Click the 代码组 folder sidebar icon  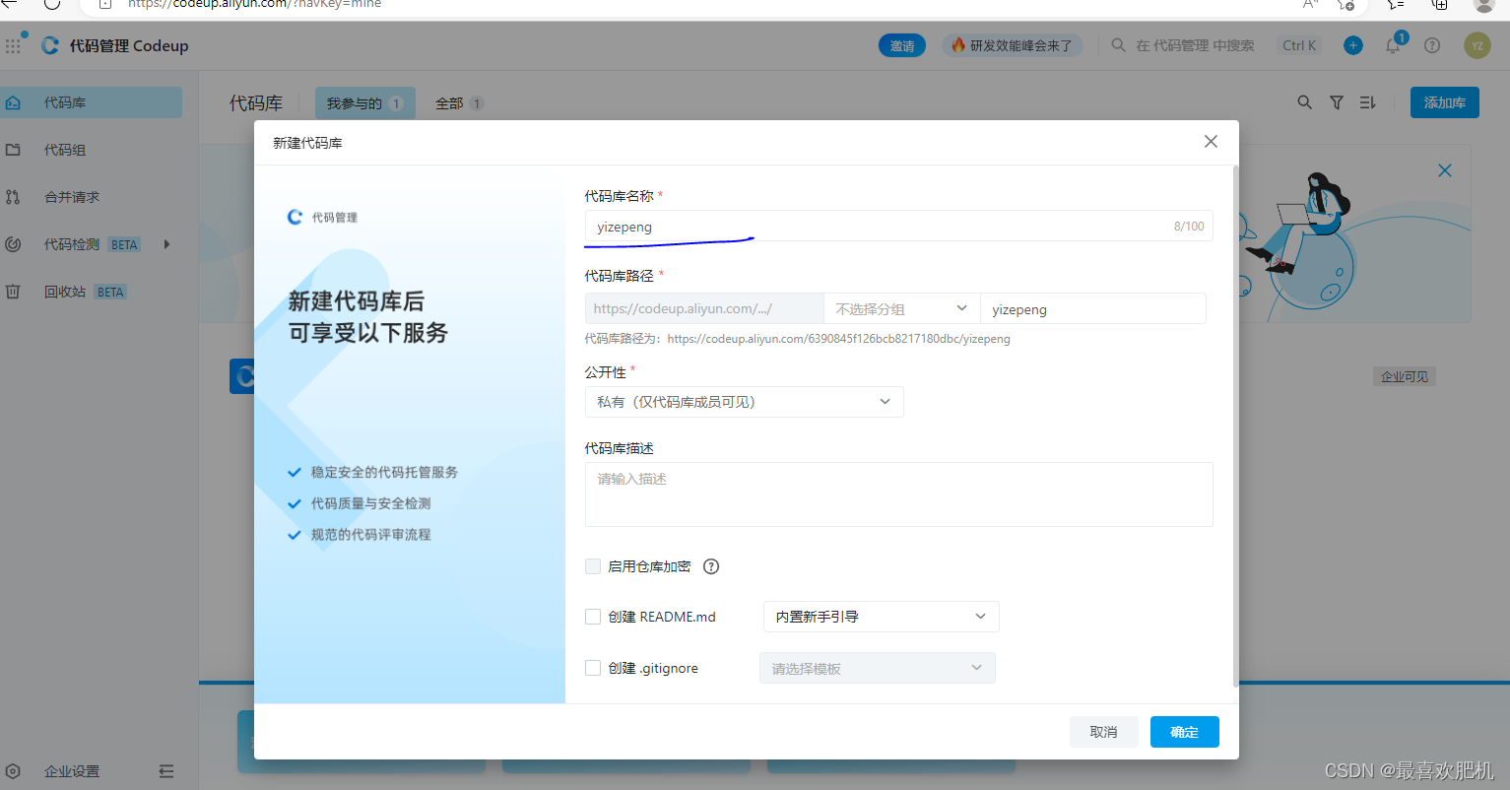point(13,150)
